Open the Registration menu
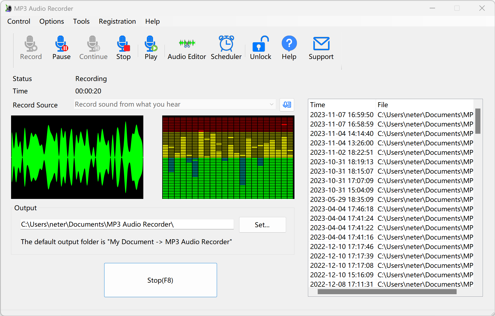This screenshot has height=316, width=495. click(x=117, y=21)
